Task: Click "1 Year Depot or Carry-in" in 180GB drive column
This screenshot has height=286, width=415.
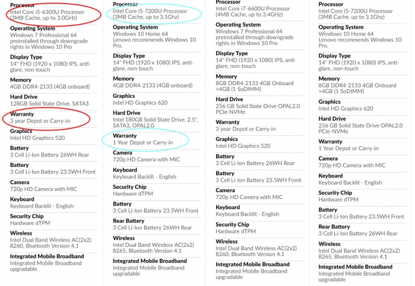Action: point(143,143)
